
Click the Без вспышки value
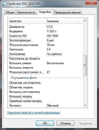coord(55,63)
